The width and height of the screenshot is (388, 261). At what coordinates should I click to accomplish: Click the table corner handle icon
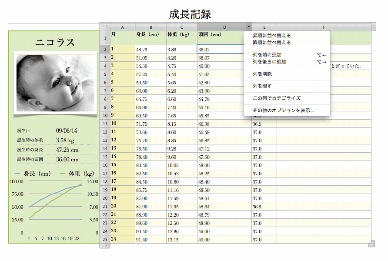coord(105,27)
